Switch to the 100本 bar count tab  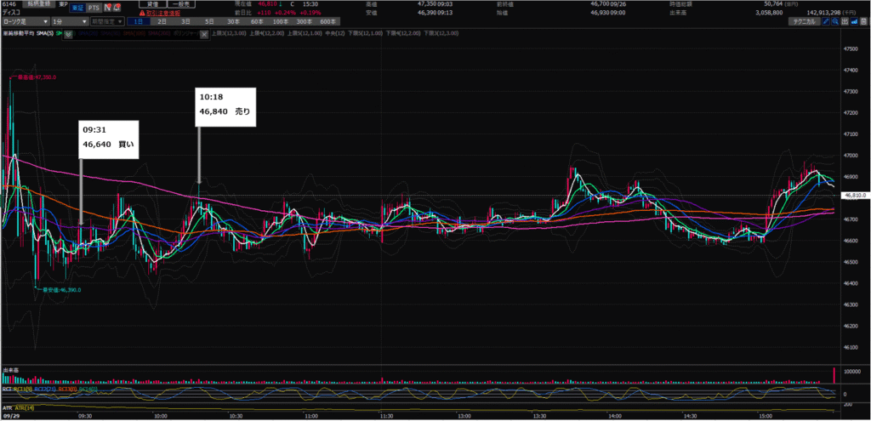click(280, 21)
